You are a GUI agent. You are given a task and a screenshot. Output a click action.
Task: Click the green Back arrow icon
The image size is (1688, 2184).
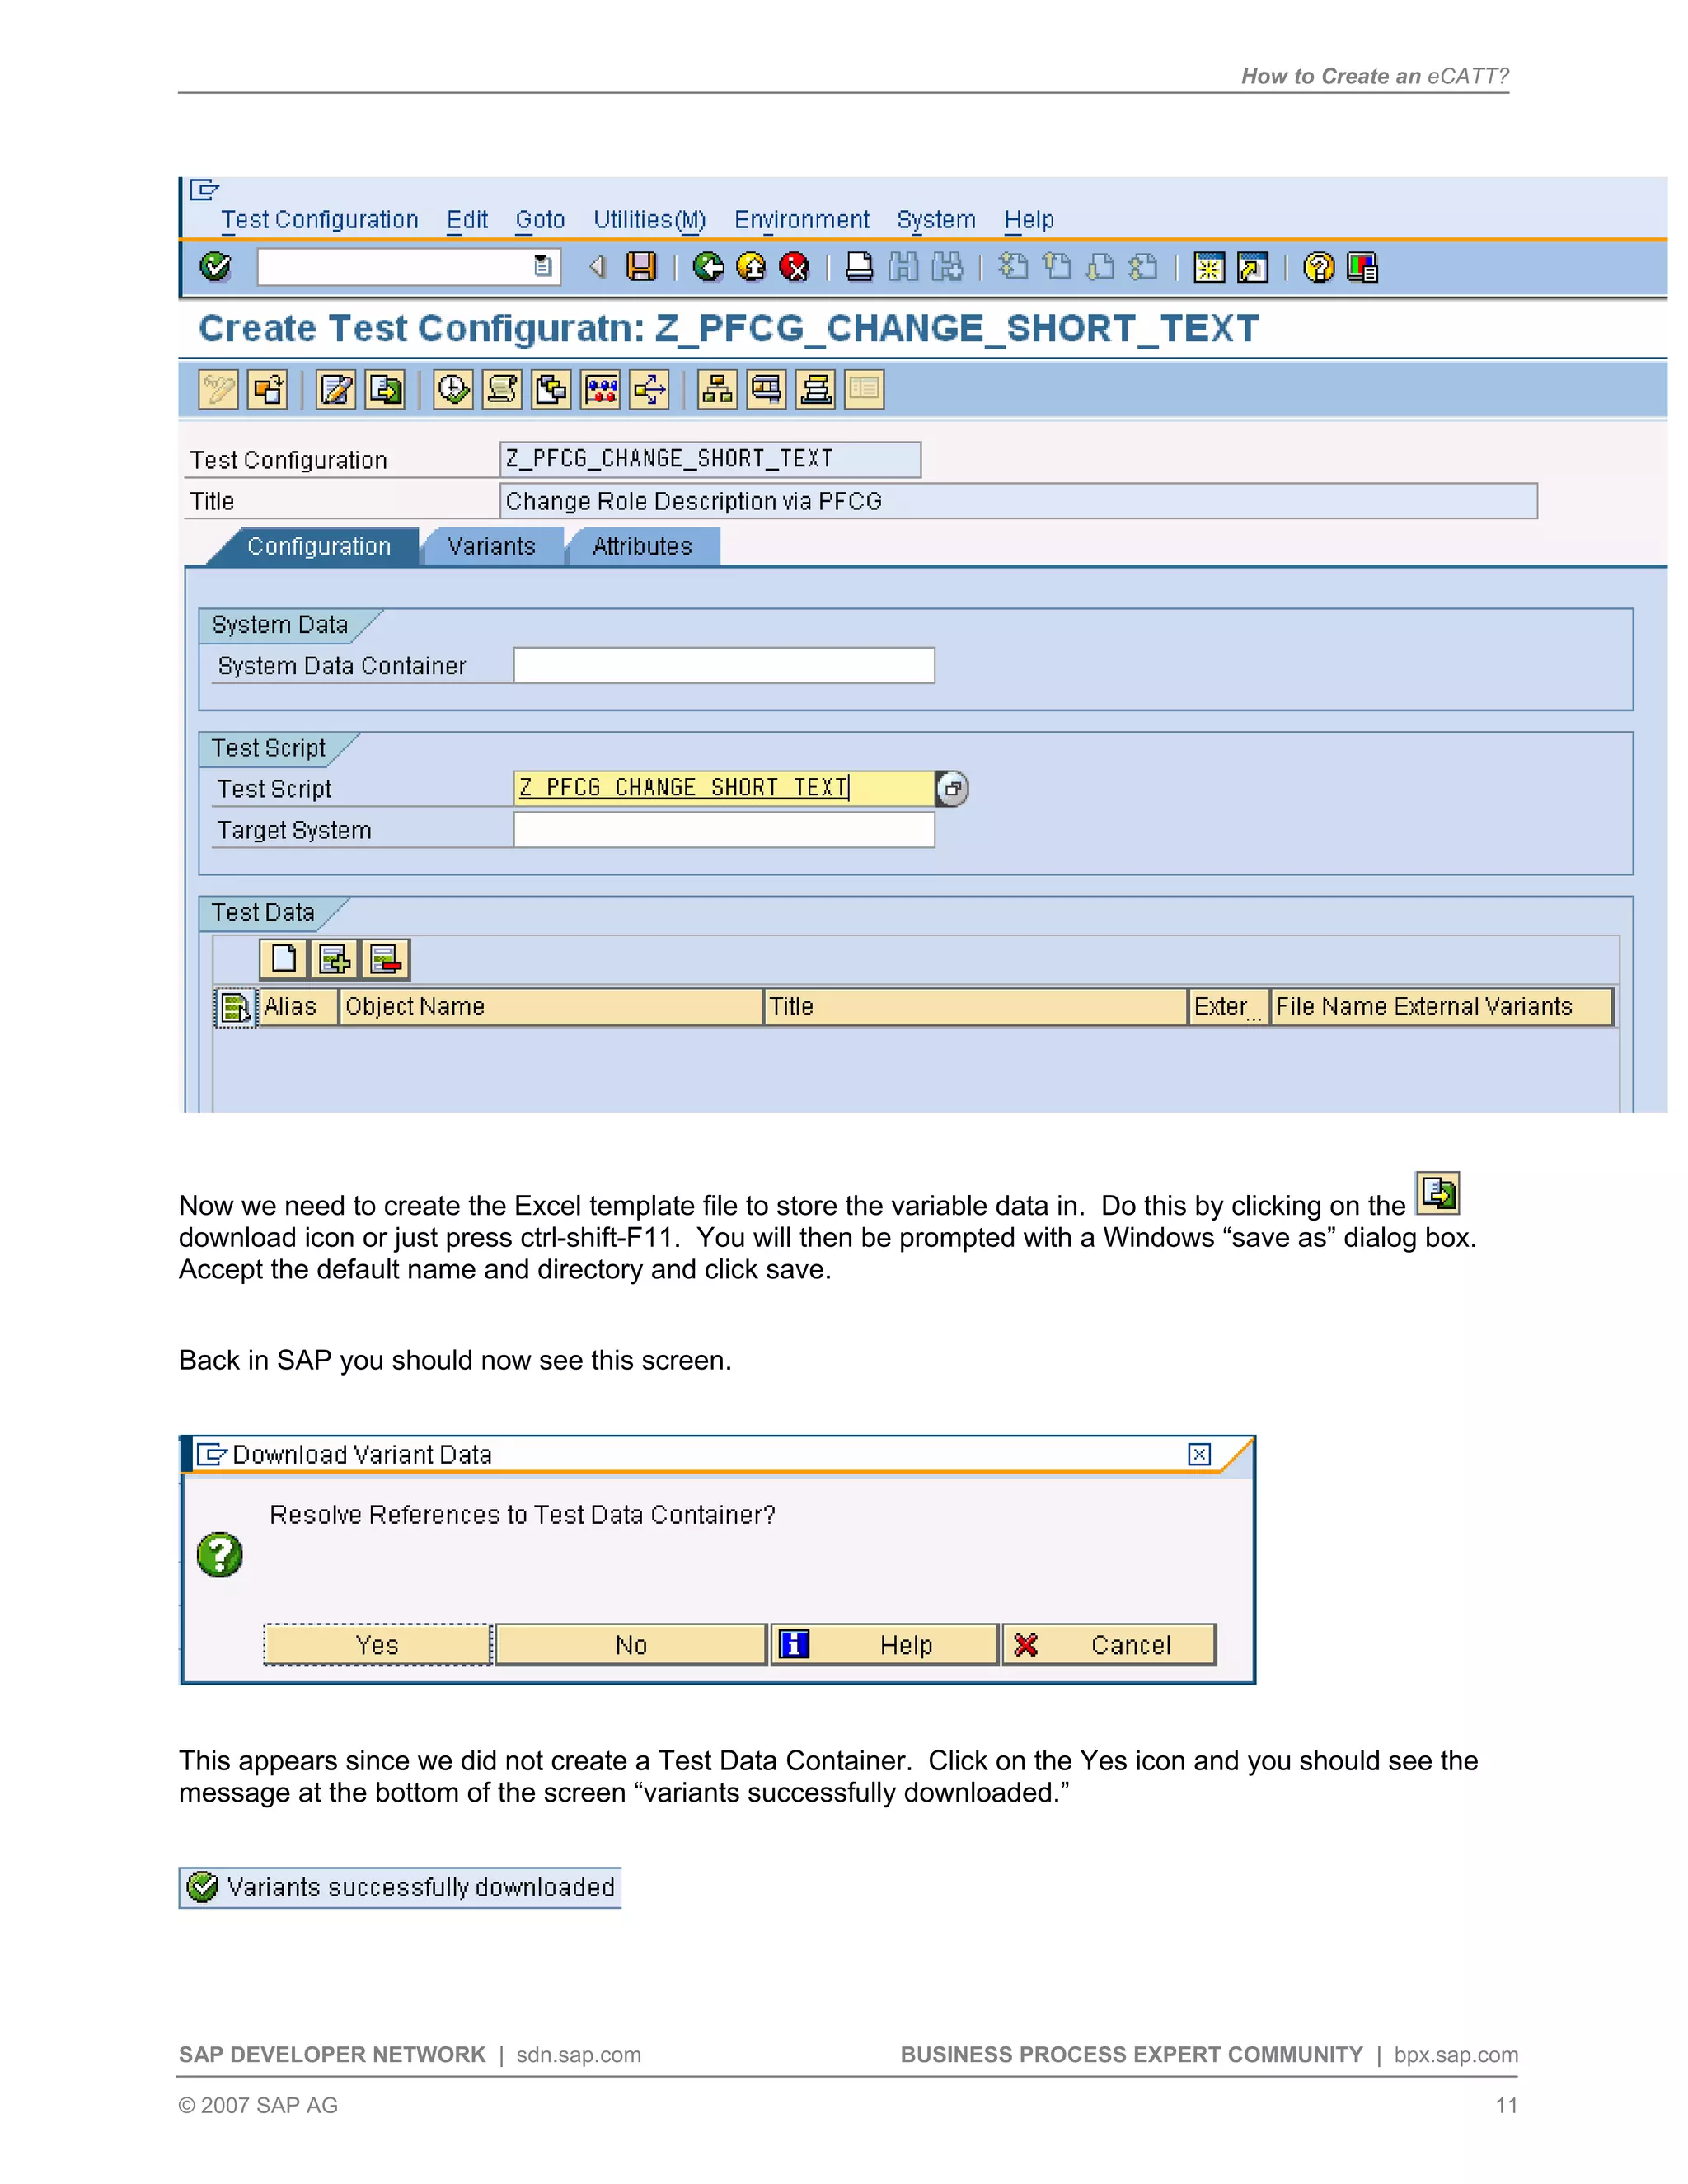pyautogui.click(x=708, y=267)
